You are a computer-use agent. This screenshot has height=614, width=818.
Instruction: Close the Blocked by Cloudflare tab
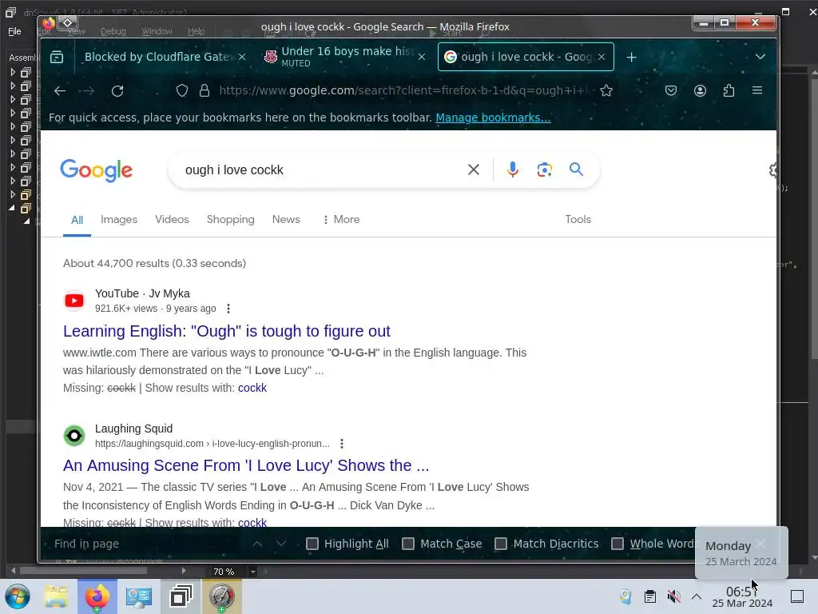point(242,57)
